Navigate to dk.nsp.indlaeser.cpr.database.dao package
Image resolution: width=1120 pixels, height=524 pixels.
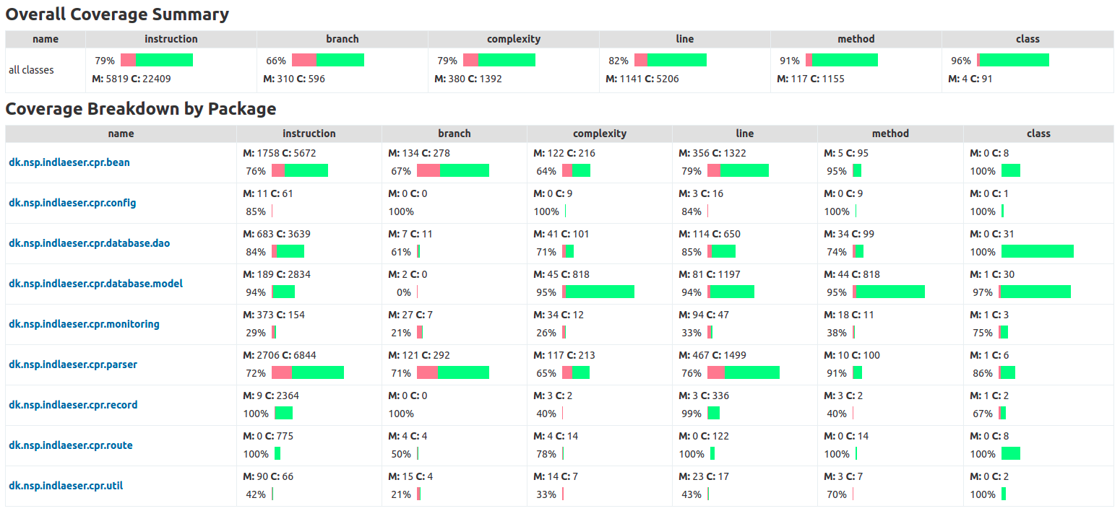[90, 243]
